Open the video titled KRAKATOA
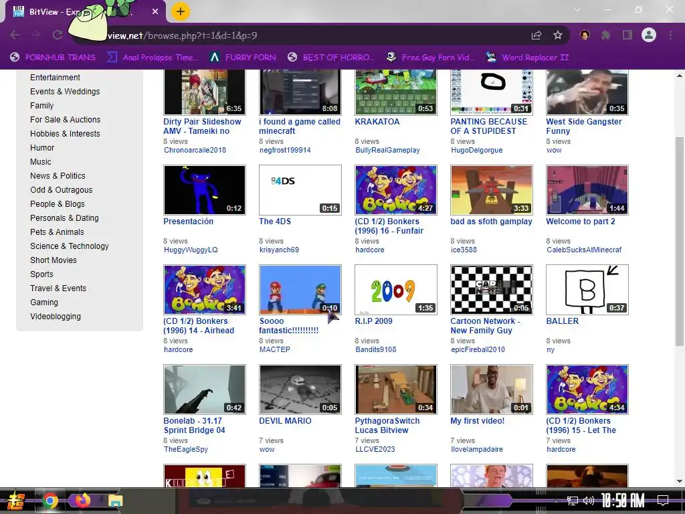This screenshot has width=685, height=514. 377,122
